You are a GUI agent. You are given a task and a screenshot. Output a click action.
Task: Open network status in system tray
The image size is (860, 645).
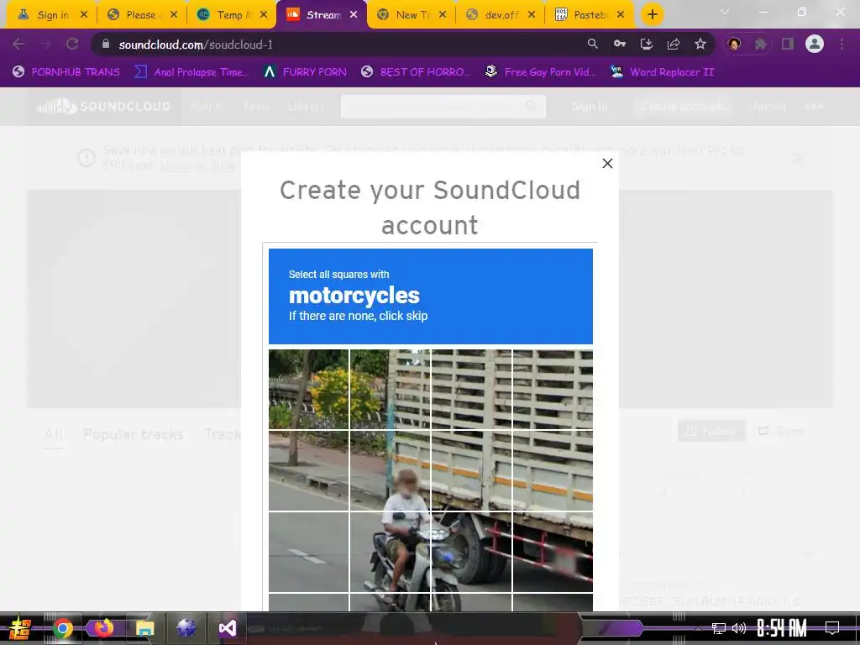tap(719, 628)
